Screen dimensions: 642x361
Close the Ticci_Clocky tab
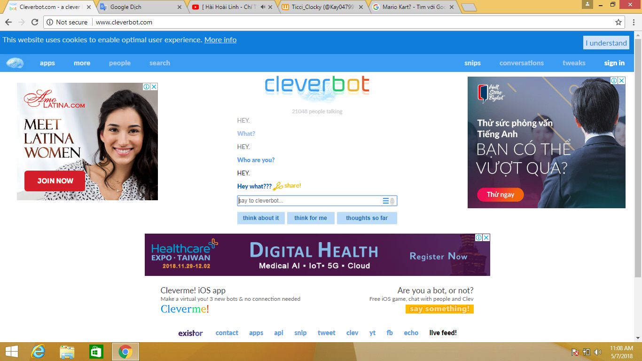click(x=360, y=7)
